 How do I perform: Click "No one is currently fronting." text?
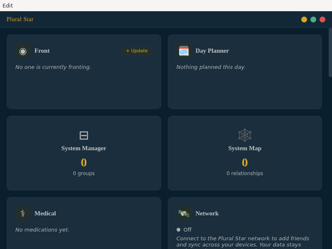click(x=53, y=67)
